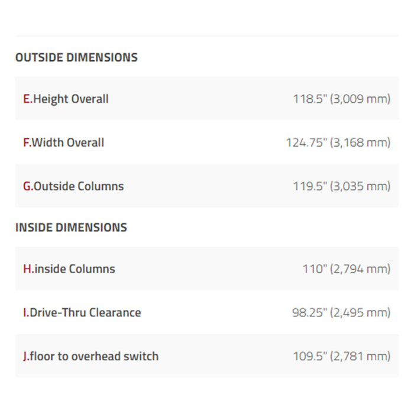Click the red letter E marker
This screenshot has height=414, width=414.
pyautogui.click(x=28, y=99)
